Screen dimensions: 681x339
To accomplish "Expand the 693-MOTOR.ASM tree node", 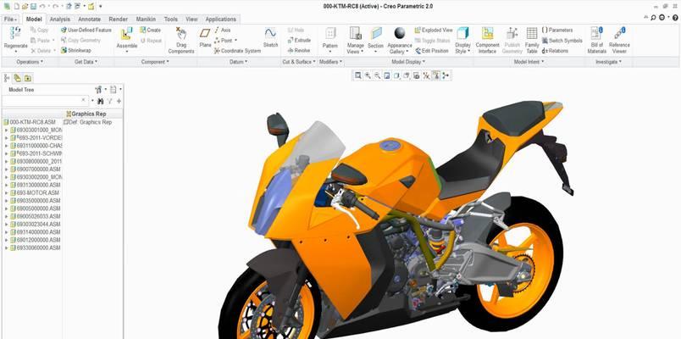I will pyautogui.click(x=6, y=192).
